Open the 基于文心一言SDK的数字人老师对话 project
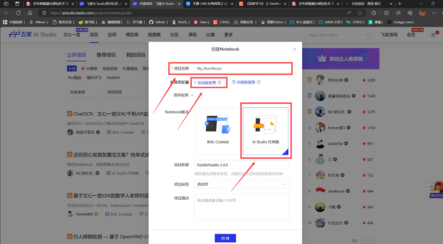 [x=111, y=195]
